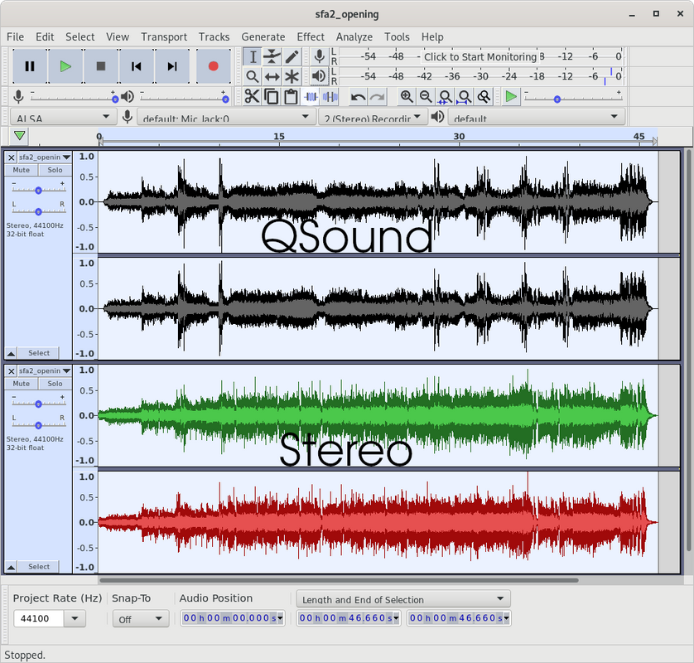Screen dimensions: 694x663
Task: Open the Effect menu
Action: coord(311,36)
